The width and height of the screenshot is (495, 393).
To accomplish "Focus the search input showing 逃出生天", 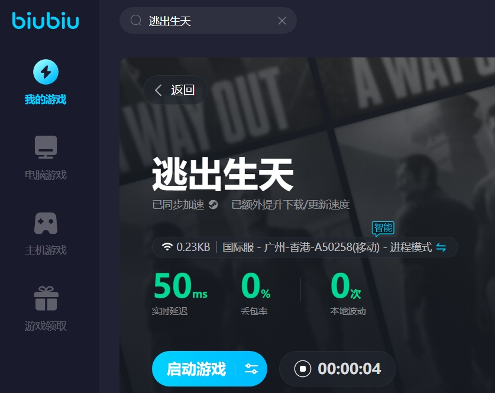I will pos(208,21).
